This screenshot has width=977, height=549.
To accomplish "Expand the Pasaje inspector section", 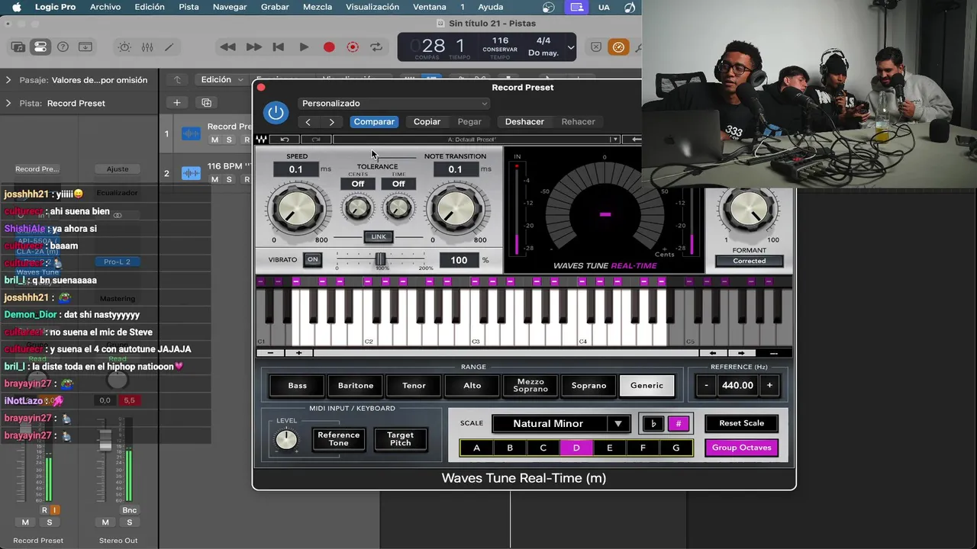I will click(8, 80).
